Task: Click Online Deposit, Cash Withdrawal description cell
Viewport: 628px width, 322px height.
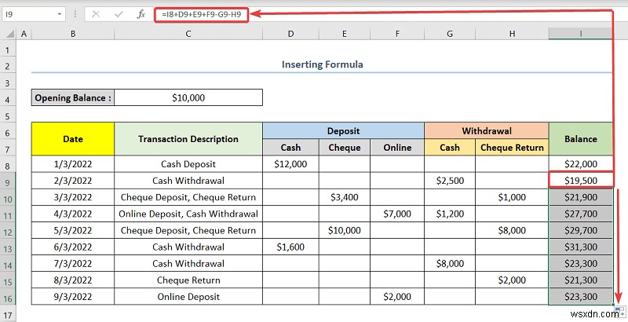Action: (x=188, y=214)
